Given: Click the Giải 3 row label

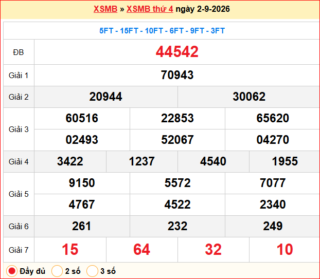Looking at the screenshot, I should pyautogui.click(x=19, y=129).
